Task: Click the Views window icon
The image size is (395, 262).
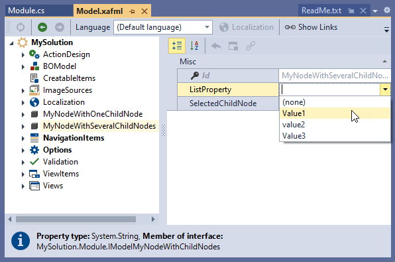Action: pyautogui.click(x=34, y=186)
